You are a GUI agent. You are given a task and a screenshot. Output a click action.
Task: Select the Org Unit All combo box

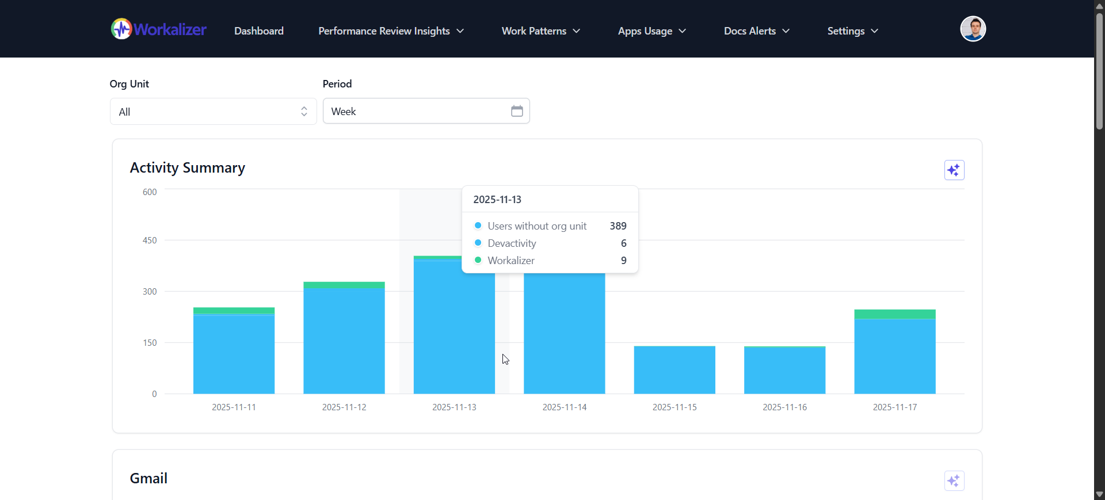point(207,112)
